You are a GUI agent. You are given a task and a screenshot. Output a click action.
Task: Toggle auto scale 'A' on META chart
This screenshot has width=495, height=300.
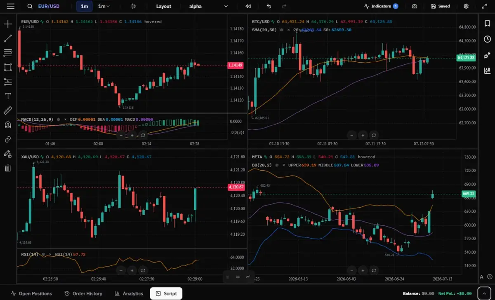[481, 277]
